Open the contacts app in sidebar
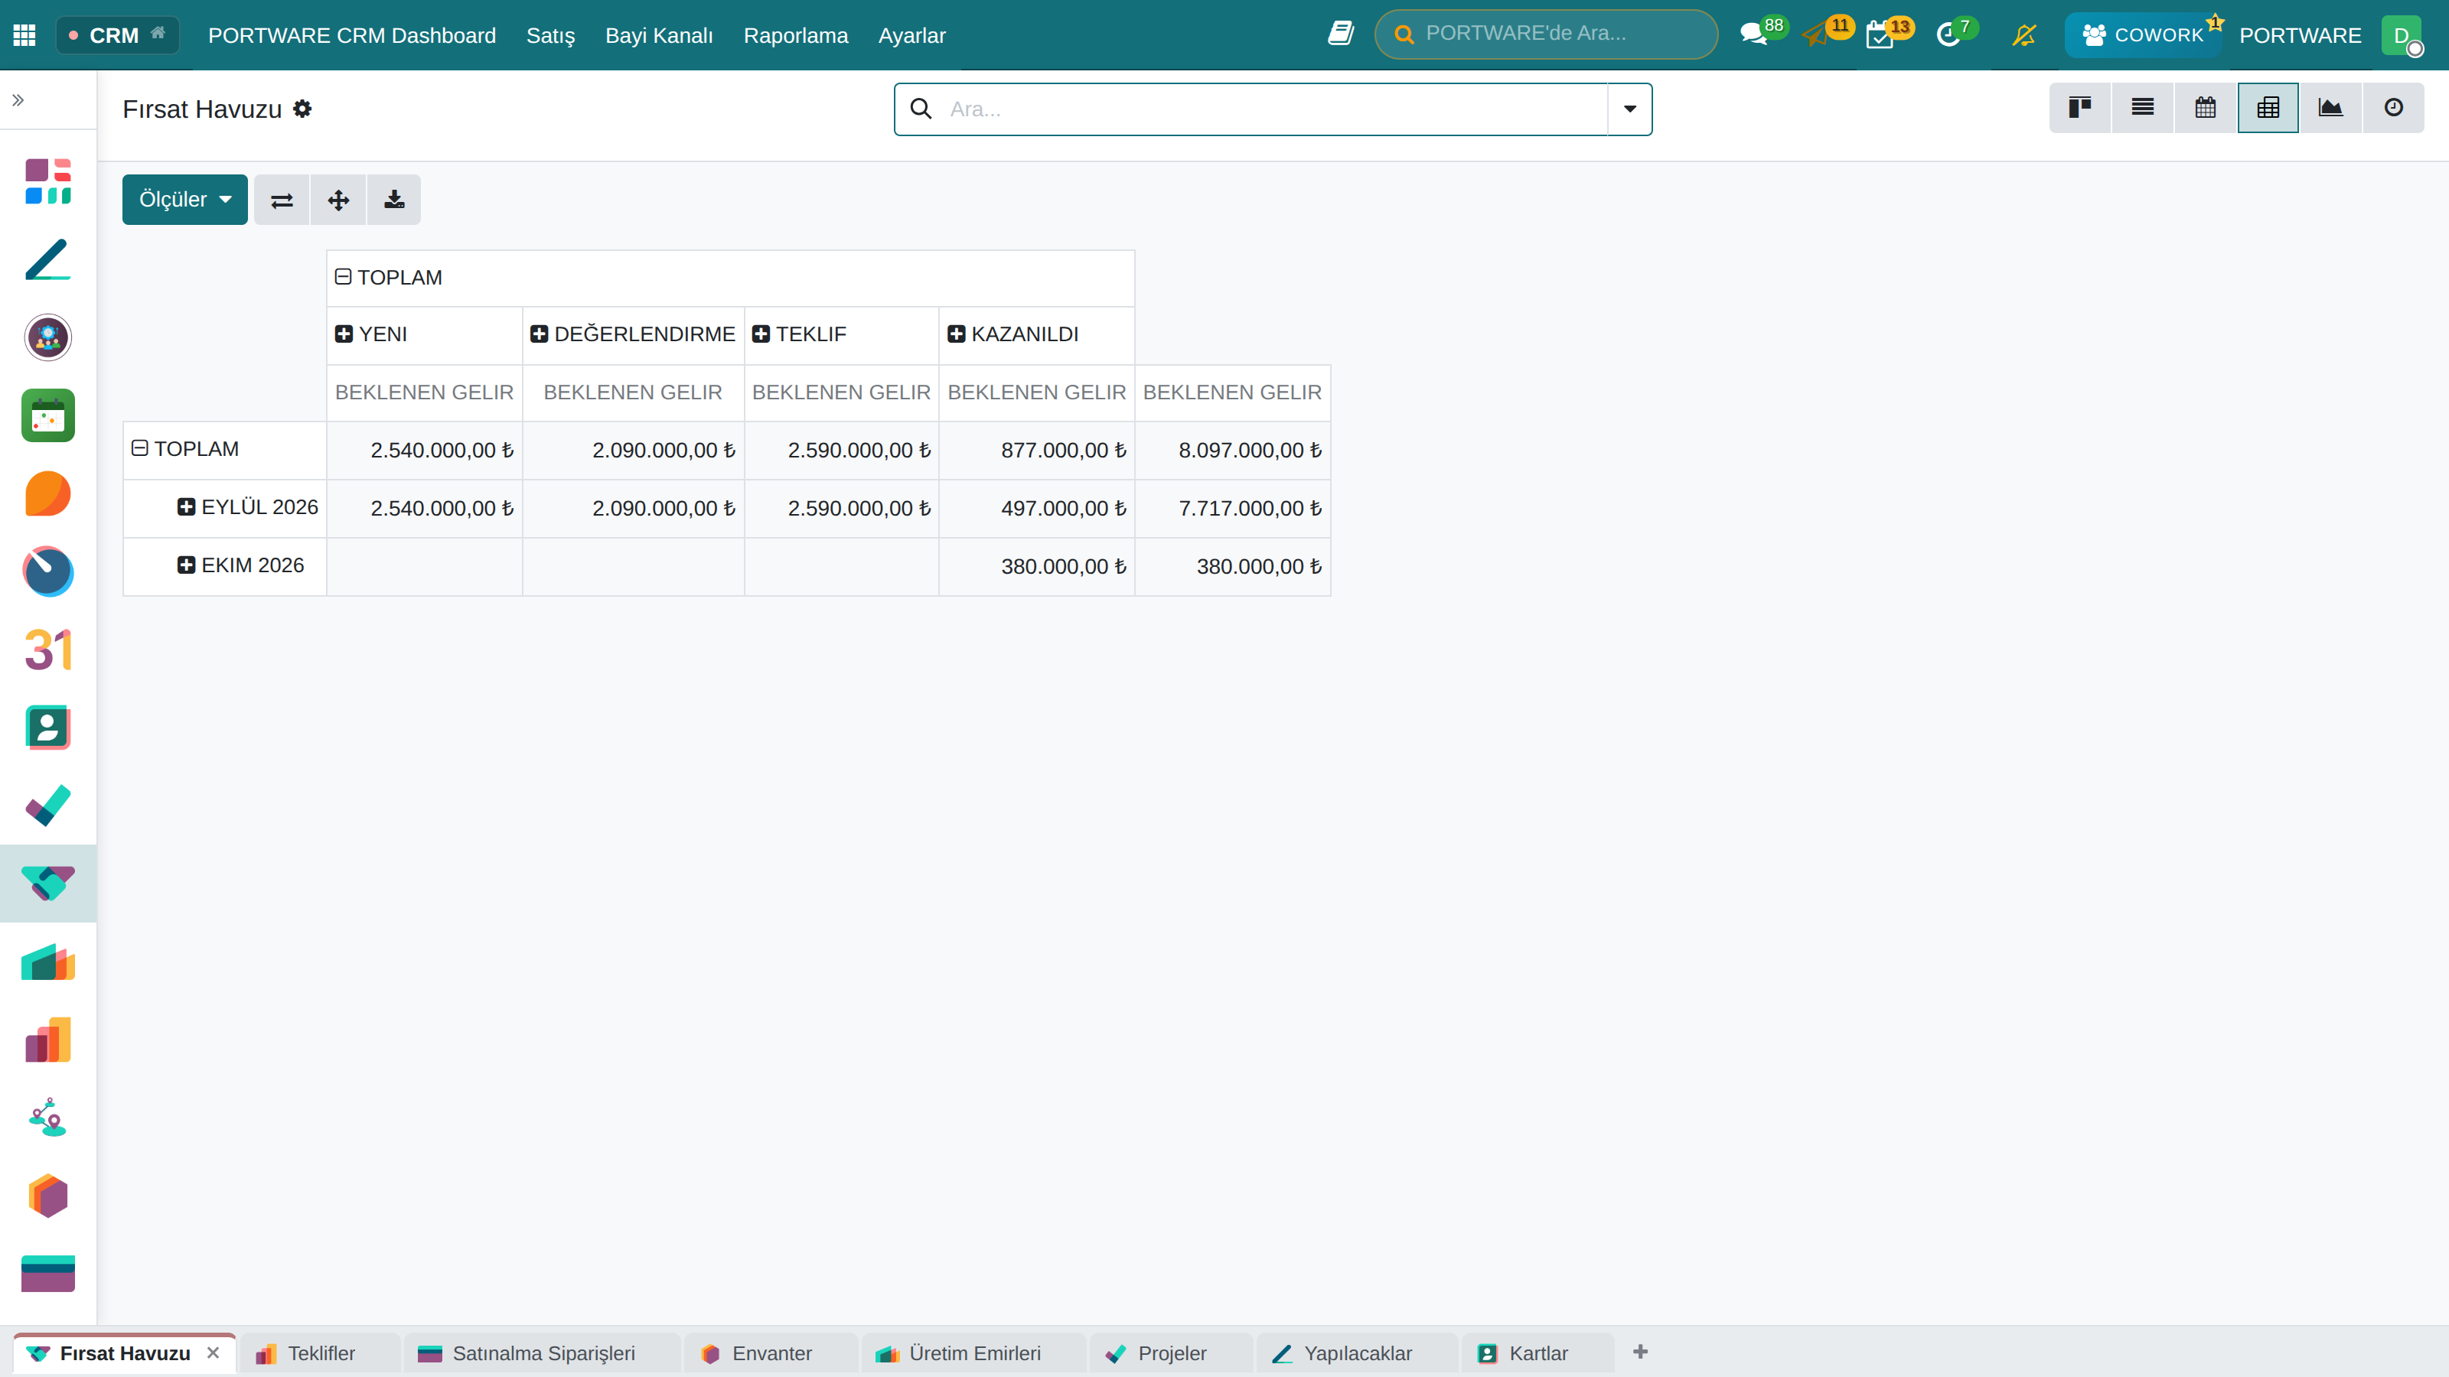Screen dimensions: 2449x1377 [47, 728]
